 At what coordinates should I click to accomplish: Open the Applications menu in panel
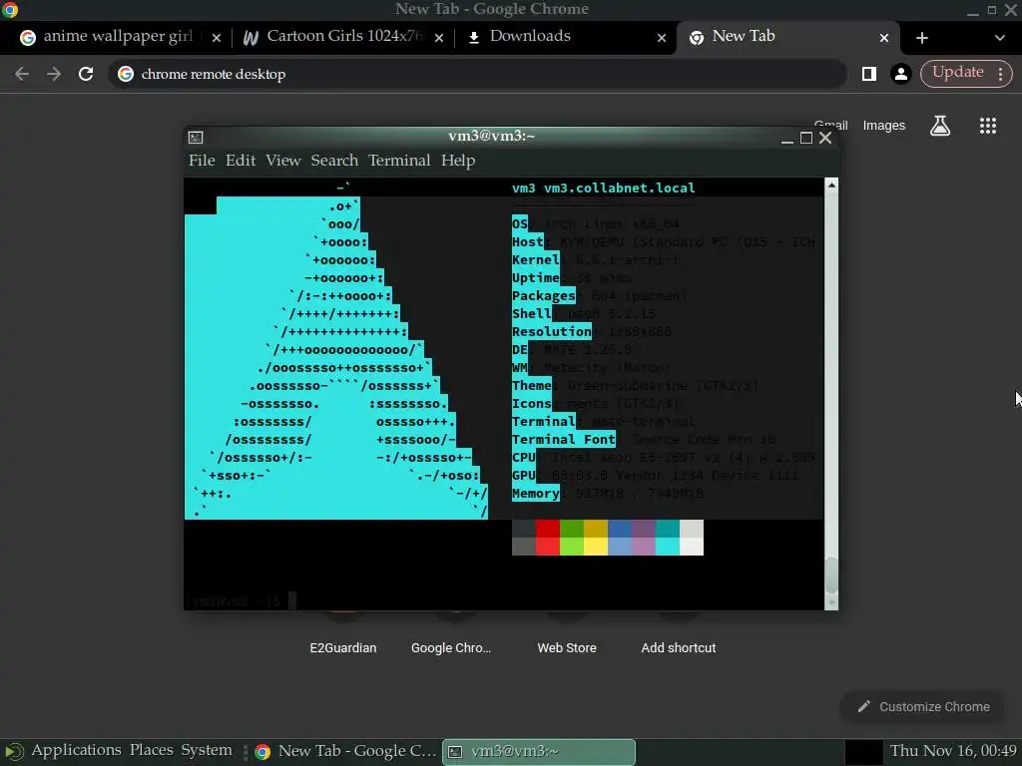(x=76, y=750)
